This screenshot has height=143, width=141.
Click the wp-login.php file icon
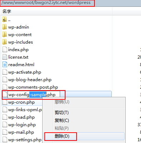point(5,125)
